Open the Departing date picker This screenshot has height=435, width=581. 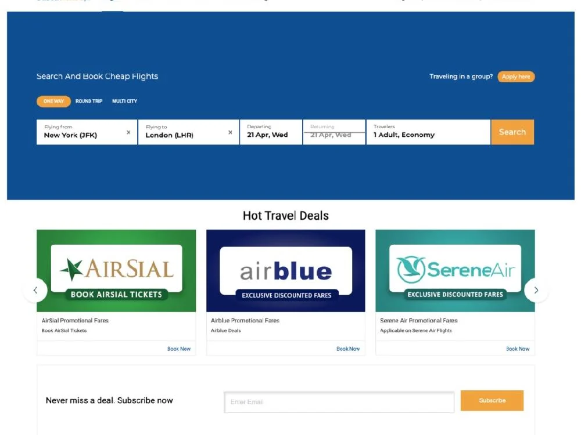point(271,132)
